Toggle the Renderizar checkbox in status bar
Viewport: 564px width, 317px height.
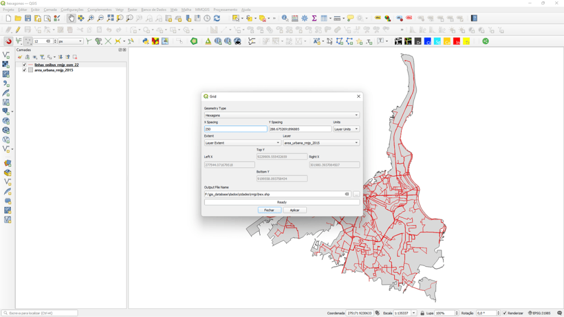click(x=505, y=313)
